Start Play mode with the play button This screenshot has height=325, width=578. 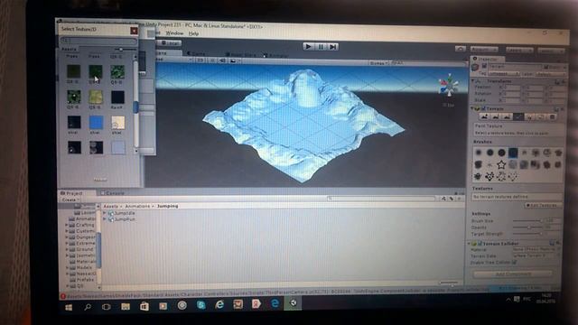[x=308, y=46]
